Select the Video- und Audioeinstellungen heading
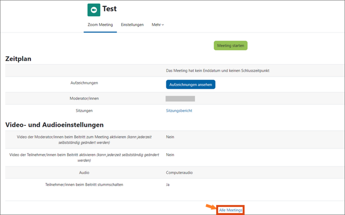 pyautogui.click(x=54, y=125)
